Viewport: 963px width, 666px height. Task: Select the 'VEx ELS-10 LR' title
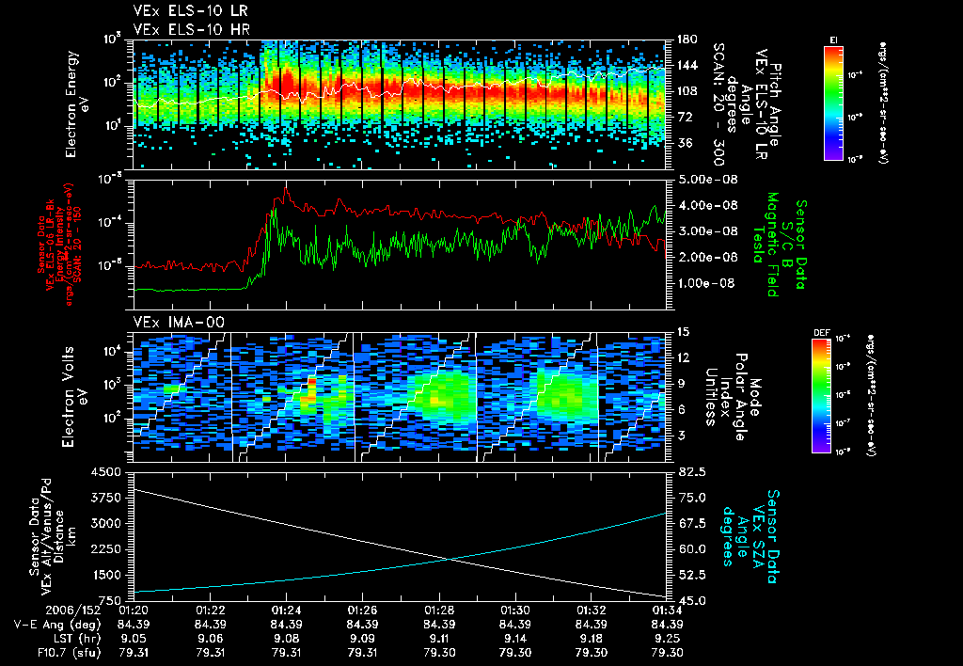click(191, 10)
